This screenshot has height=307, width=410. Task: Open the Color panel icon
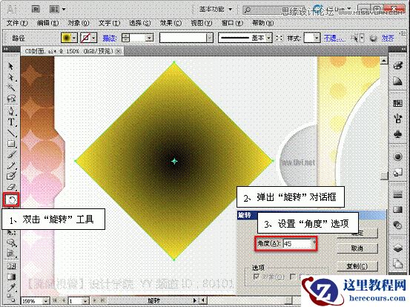pyautogui.click(x=397, y=65)
